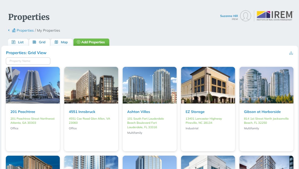This screenshot has width=299, height=169.
Task: Open the Ashton Villas title link
Action: point(139,112)
